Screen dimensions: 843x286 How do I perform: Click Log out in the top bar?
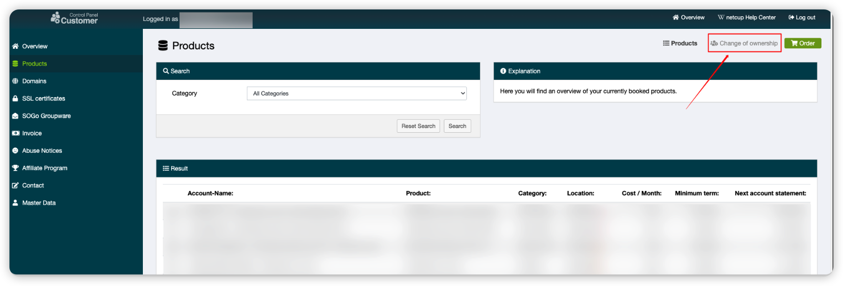click(x=802, y=17)
